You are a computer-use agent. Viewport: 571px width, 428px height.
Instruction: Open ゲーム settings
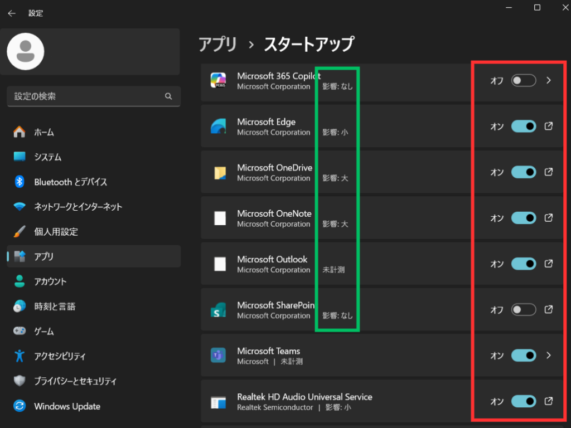click(94, 332)
